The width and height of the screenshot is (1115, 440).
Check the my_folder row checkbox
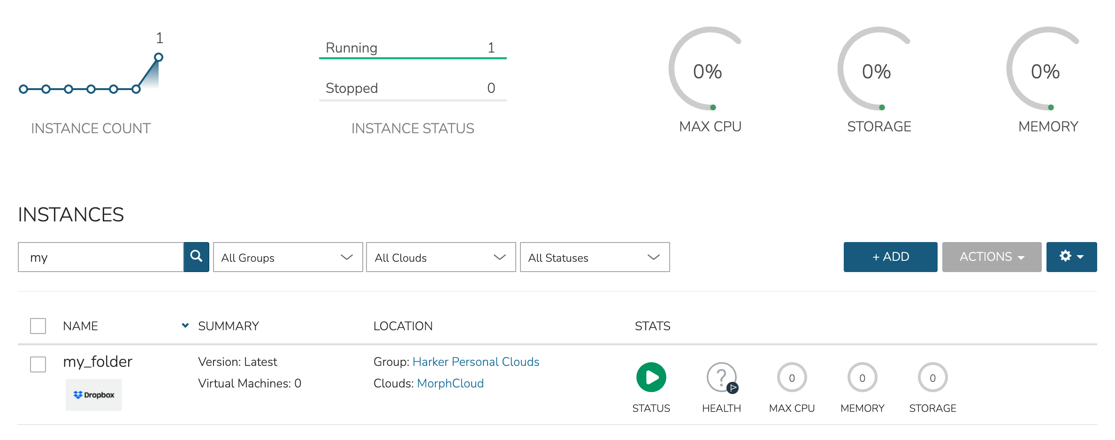pos(38,364)
